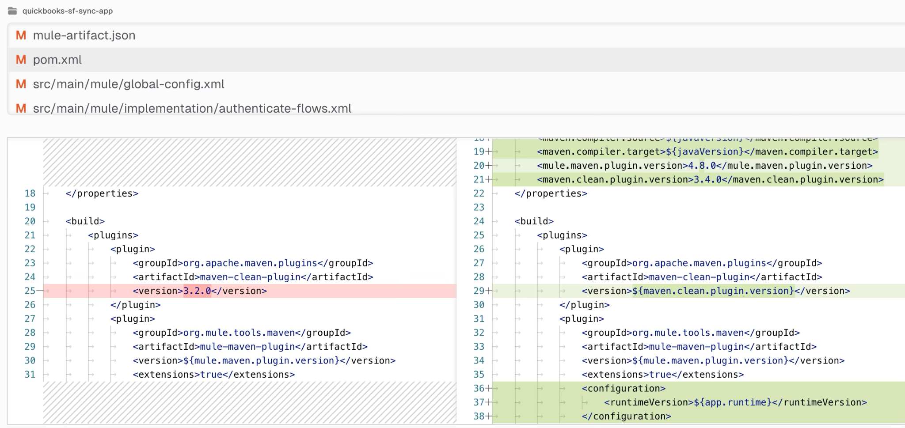Click added line 38 marker in right pane
This screenshot has width=905, height=428.
click(489, 416)
